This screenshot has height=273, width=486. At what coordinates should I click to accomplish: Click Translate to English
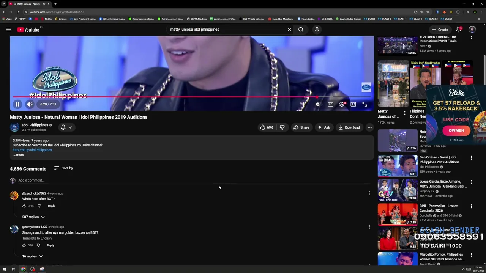[x=37, y=238]
